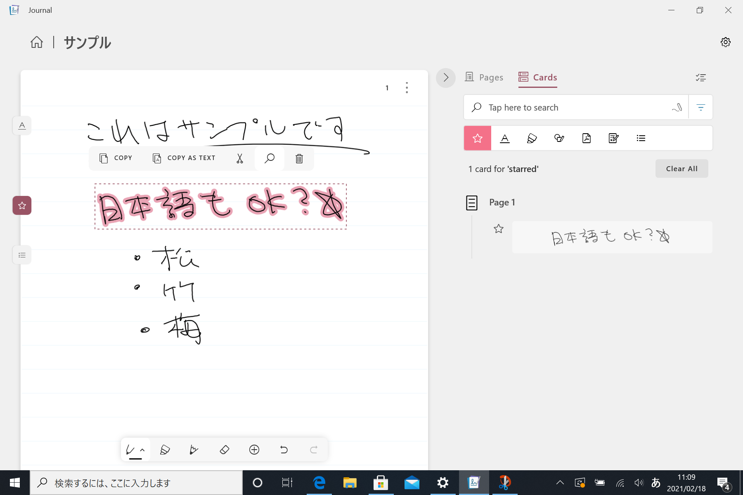Screen dimensions: 743x495
Task: Select the Cards tab
Action: 537,77
